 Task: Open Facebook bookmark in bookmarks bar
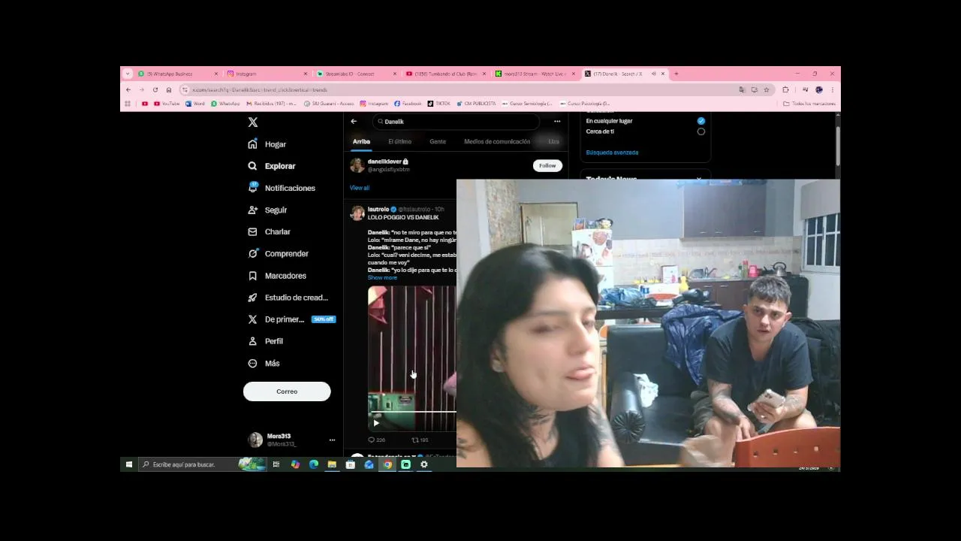pyautogui.click(x=408, y=104)
